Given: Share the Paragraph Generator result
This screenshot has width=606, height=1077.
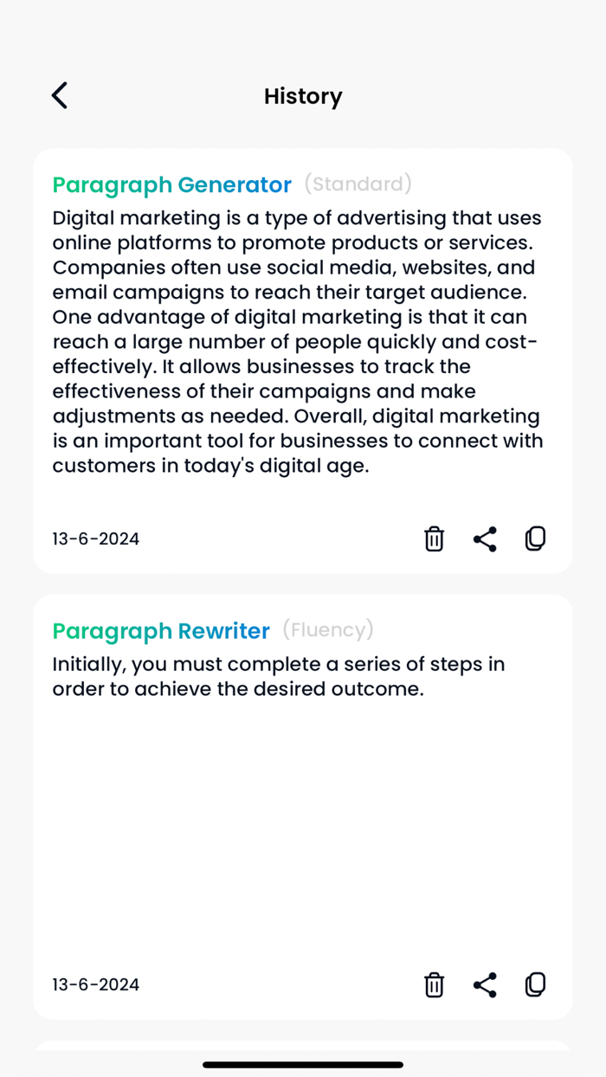Looking at the screenshot, I should (485, 538).
